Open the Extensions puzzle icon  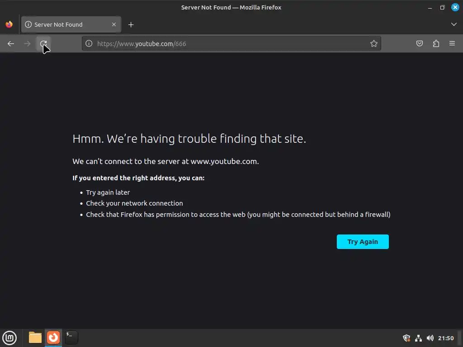click(436, 44)
